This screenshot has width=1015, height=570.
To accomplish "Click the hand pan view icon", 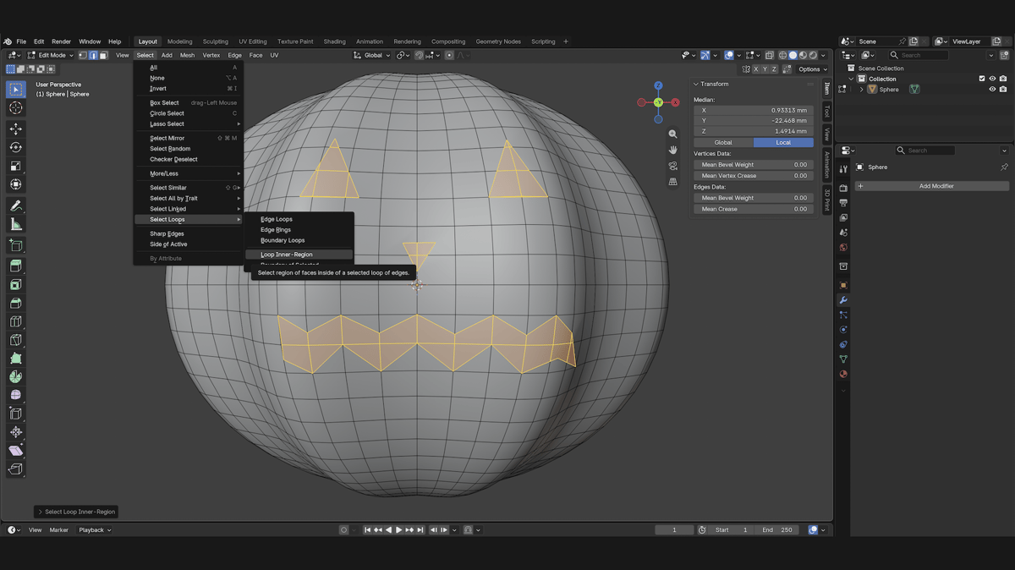I will coord(672,150).
